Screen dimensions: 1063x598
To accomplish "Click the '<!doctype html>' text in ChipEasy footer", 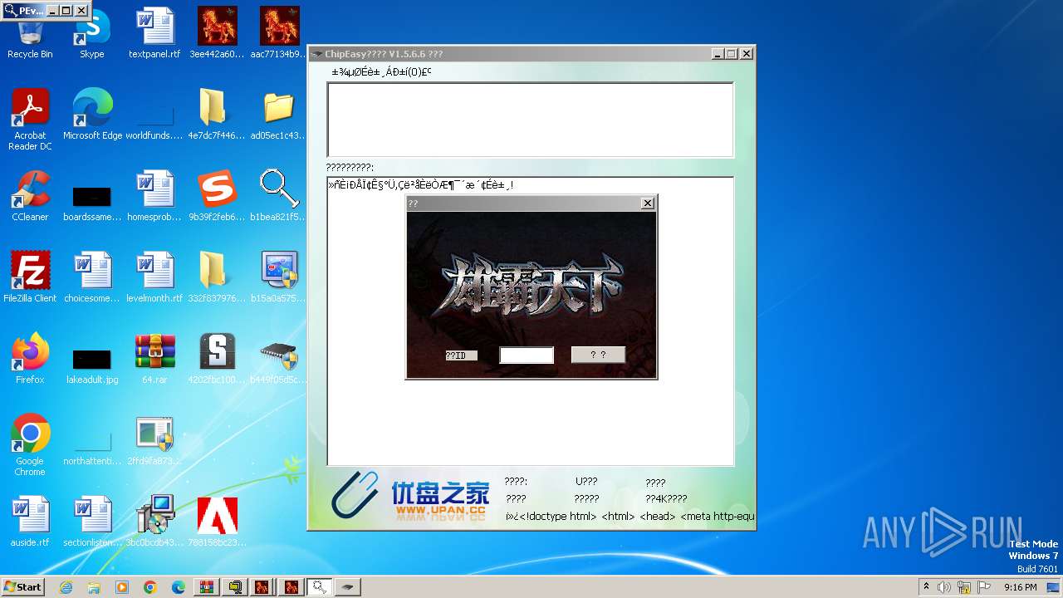I will pyautogui.click(x=556, y=517).
